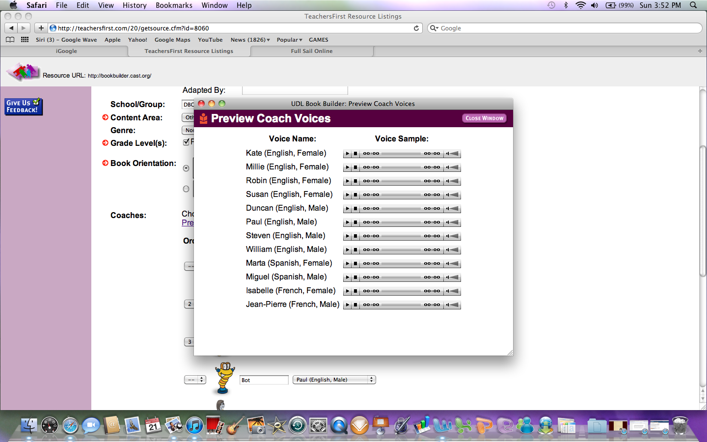Viewport: 707px width, 442px height.
Task: Click the Close Window button in Preview Coach Voices
Action: (x=484, y=118)
